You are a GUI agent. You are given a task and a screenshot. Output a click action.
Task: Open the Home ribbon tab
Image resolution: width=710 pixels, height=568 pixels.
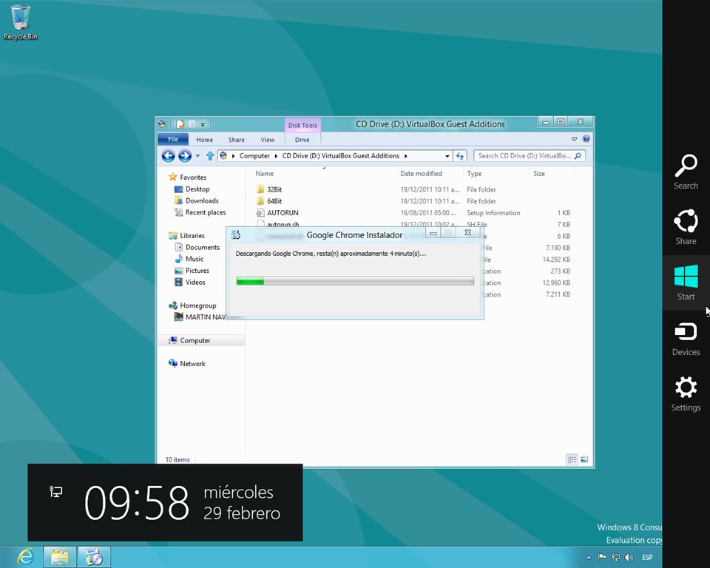point(205,140)
